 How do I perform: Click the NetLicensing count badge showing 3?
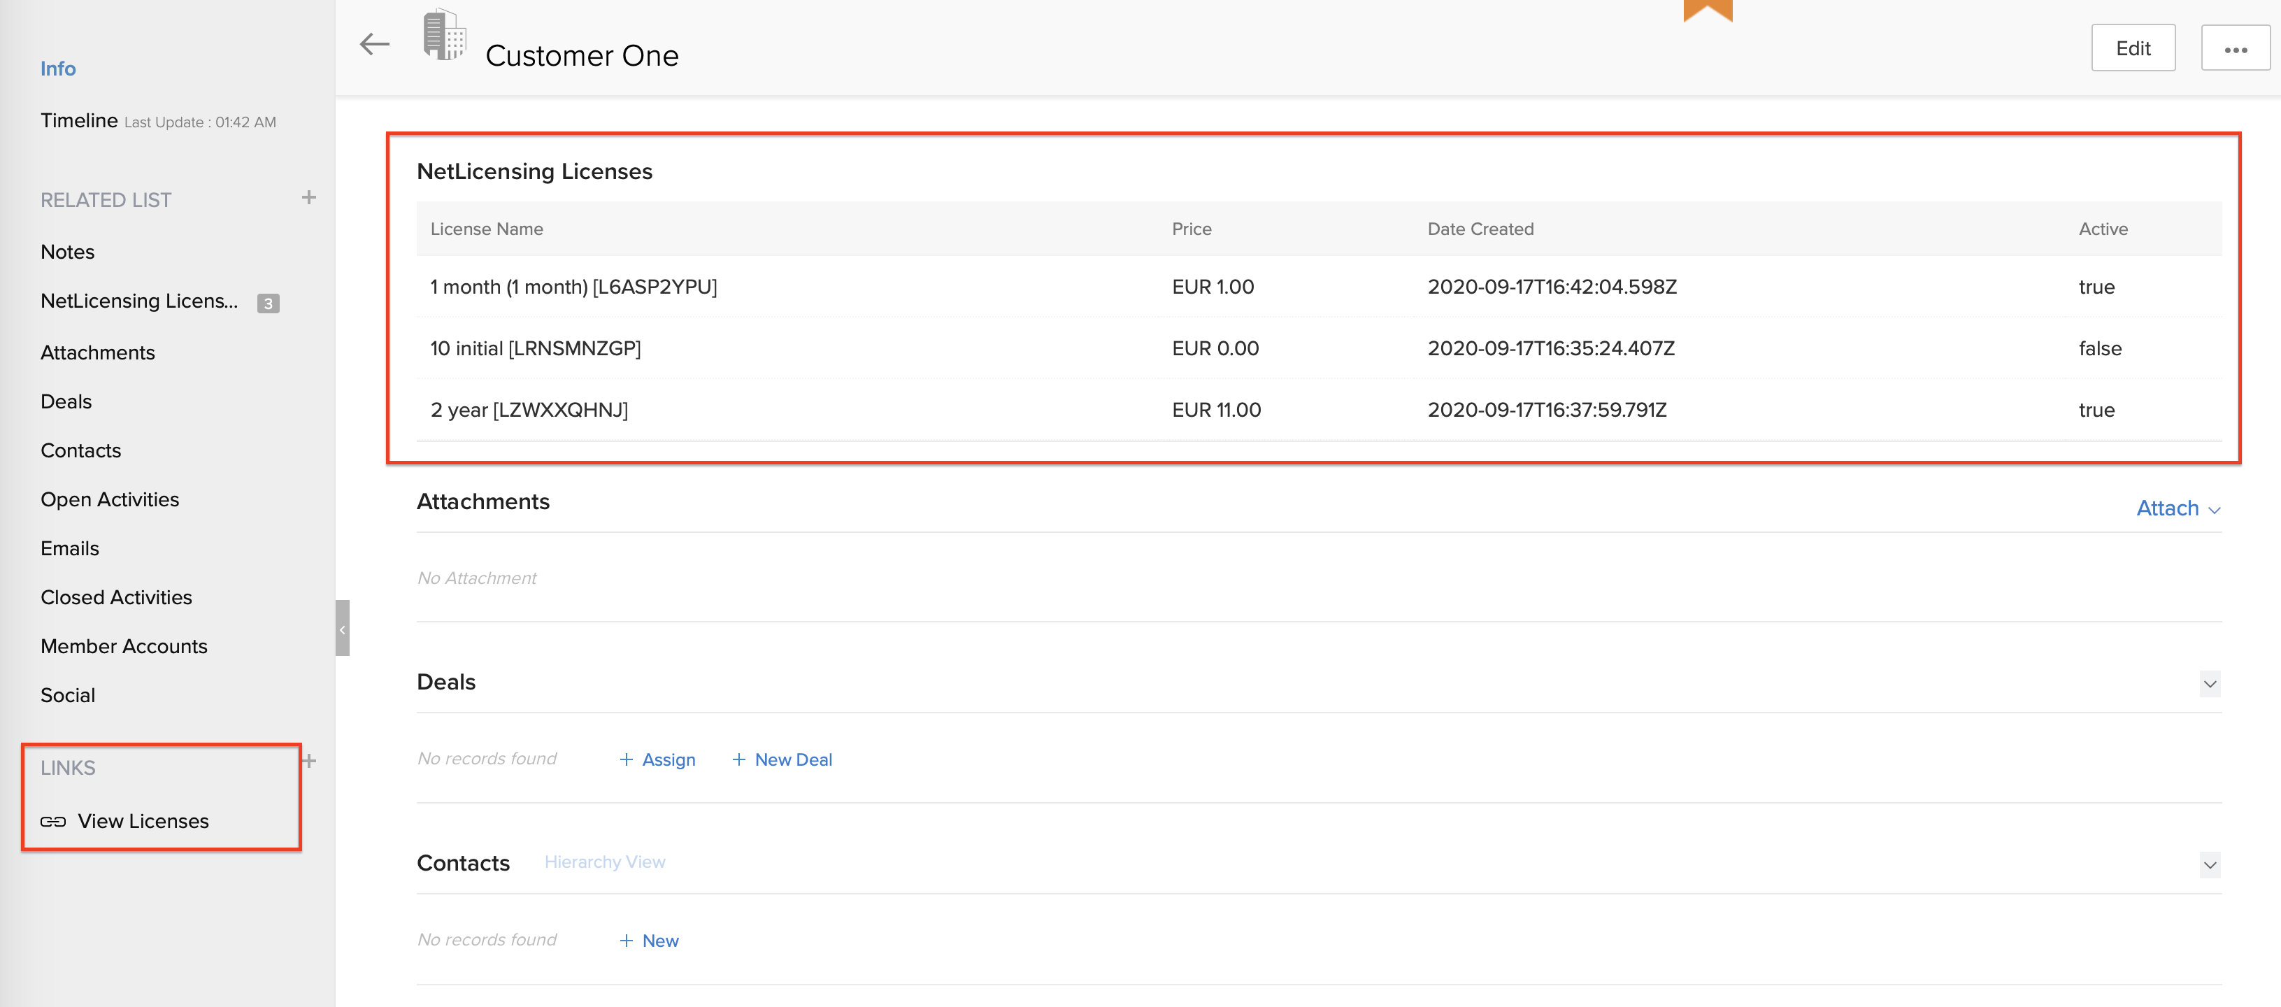pyautogui.click(x=267, y=303)
